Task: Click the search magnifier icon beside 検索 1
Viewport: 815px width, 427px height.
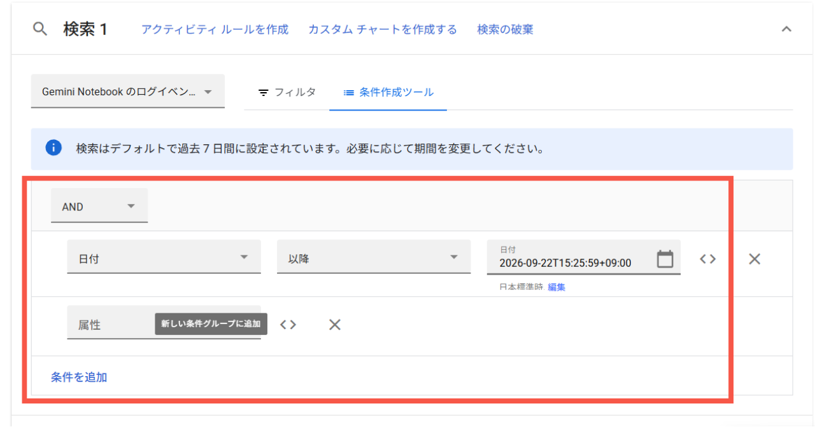Action: click(x=40, y=29)
